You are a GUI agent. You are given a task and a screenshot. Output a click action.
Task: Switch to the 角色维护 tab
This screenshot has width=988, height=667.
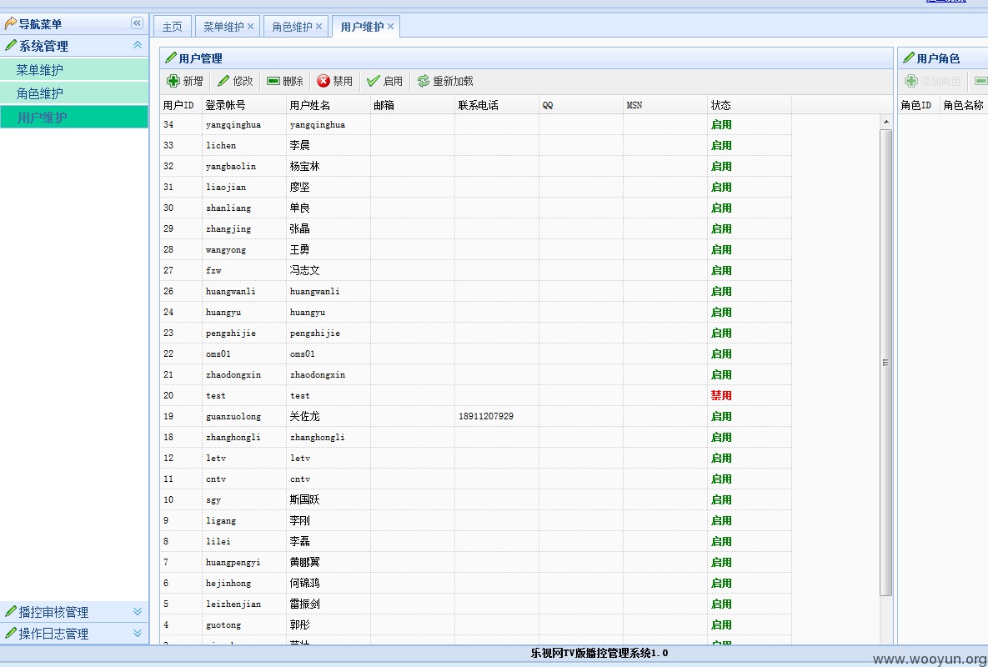(x=292, y=27)
